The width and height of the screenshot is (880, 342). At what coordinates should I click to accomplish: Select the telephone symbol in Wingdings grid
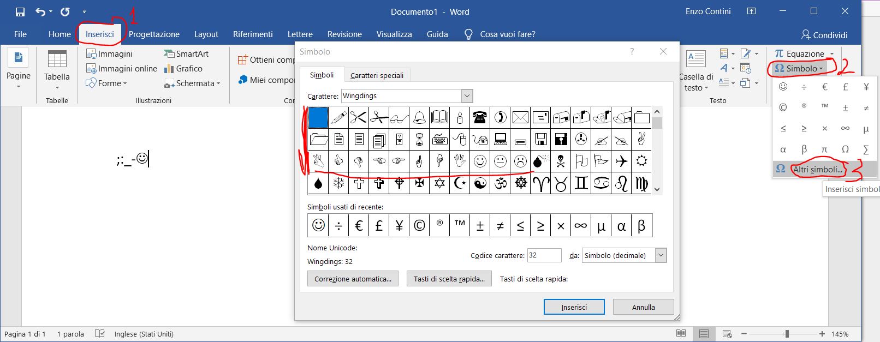point(480,117)
